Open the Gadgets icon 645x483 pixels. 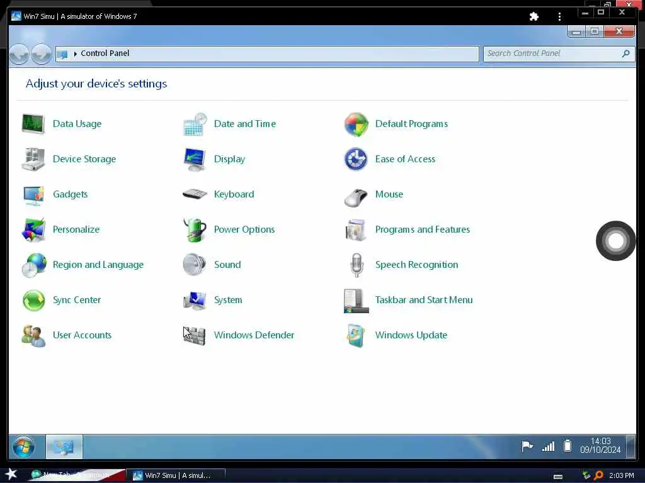[x=33, y=195]
